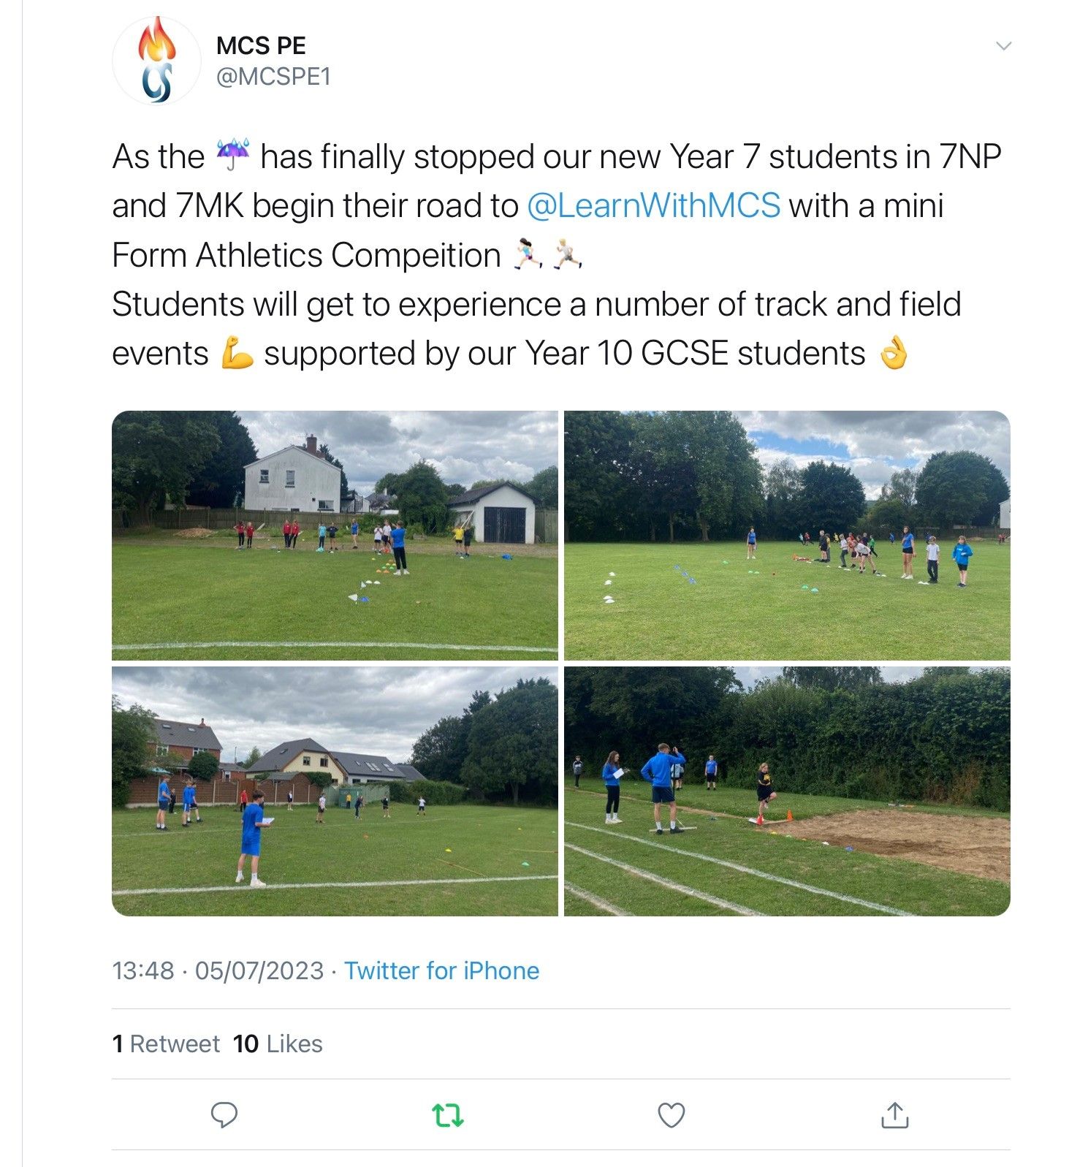The width and height of the screenshot is (1088, 1167).
Task: Open the @MCSPE1 handle
Action: pyautogui.click(x=273, y=76)
